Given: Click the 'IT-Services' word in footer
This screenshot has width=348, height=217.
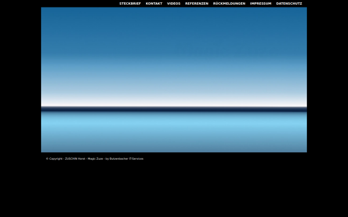Looking at the screenshot, I should pyautogui.click(x=136, y=159).
